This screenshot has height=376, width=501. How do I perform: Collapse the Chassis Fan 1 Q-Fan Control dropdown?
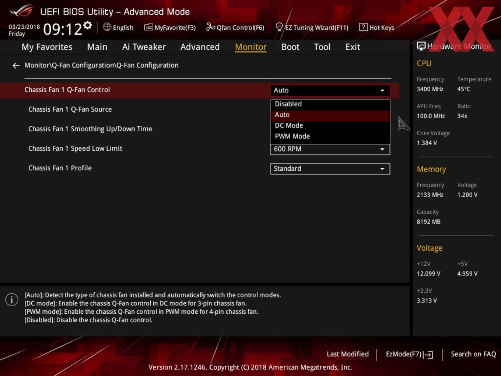click(x=330, y=90)
